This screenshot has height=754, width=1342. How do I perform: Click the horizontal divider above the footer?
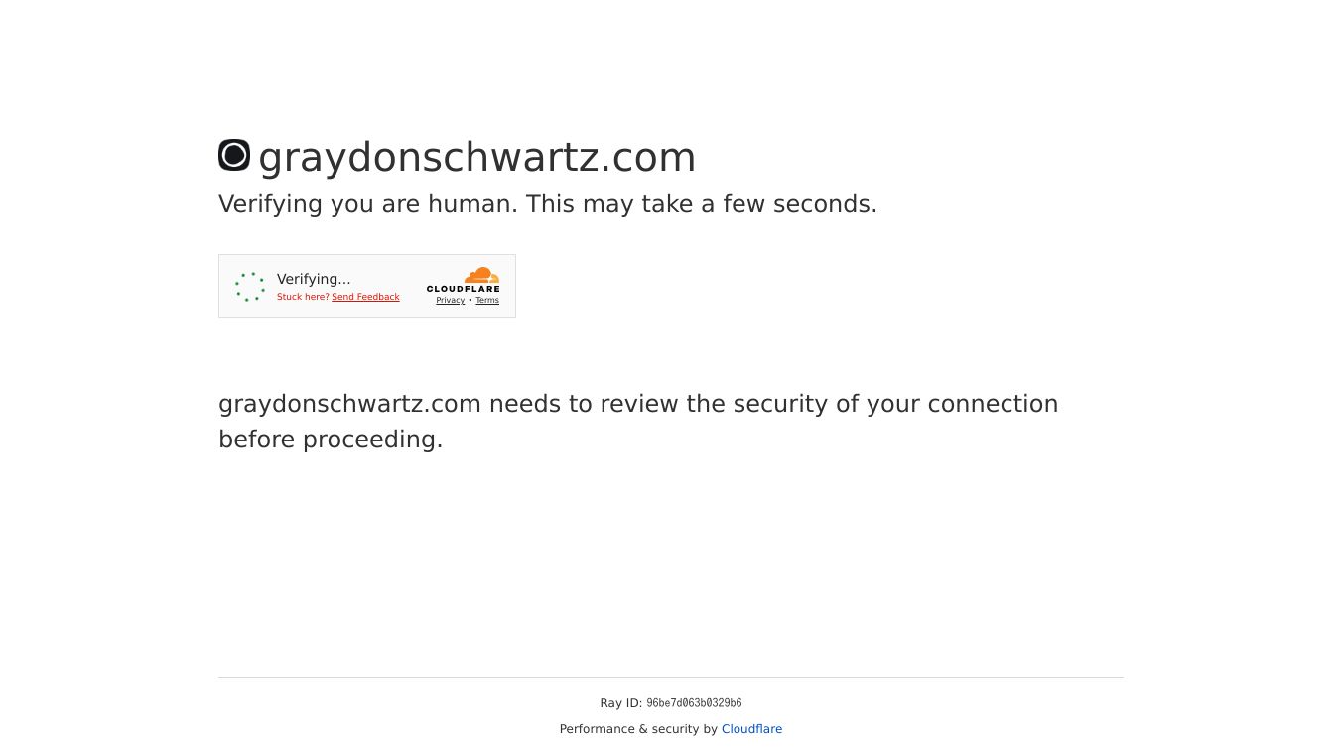pyautogui.click(x=671, y=677)
